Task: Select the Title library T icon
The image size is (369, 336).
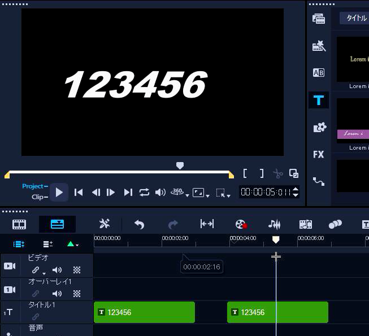Action: pos(319,100)
